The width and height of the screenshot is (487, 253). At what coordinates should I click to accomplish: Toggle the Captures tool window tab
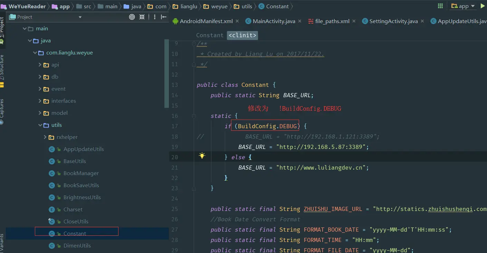tap(2, 112)
